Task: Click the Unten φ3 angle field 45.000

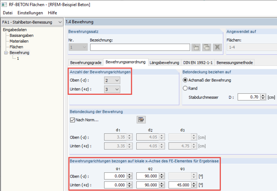Action: click(x=180, y=185)
